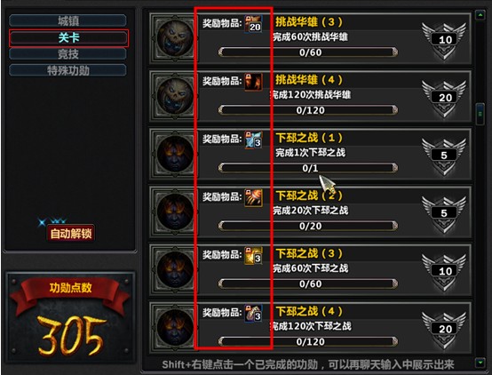The height and width of the screenshot is (375, 492).
Task: Click reward item icon for 挑战华雄 (3)
Action: point(253,24)
